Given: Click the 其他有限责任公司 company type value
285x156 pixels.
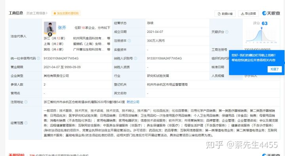Looking at the screenshot, I should 56,76.
